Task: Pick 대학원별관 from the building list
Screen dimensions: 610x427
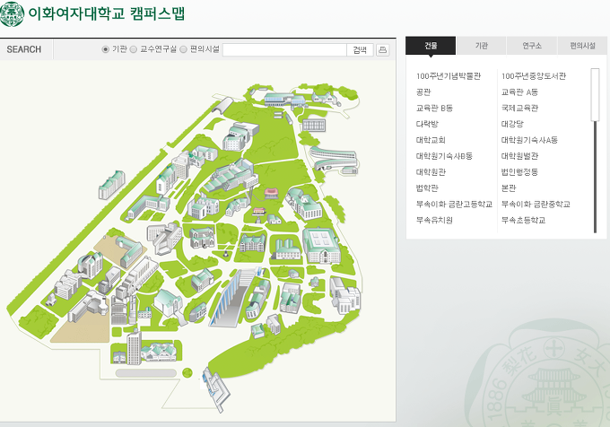Action: coord(519,156)
